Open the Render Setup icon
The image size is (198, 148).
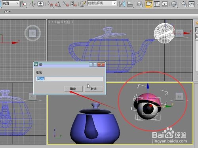pyautogui.click(x=184, y=4)
